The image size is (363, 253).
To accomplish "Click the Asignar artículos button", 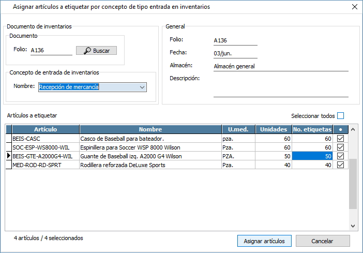I will point(264,241).
